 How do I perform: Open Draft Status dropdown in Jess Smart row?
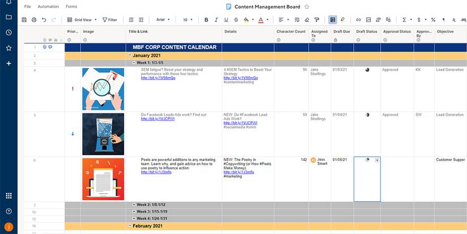click(378, 160)
